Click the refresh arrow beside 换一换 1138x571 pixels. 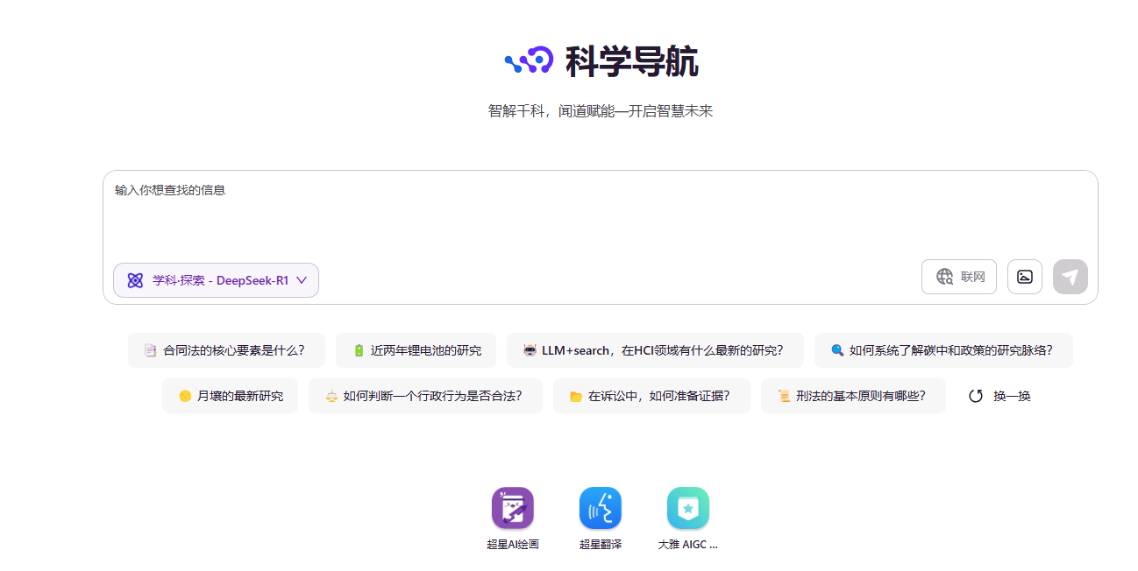click(x=976, y=396)
